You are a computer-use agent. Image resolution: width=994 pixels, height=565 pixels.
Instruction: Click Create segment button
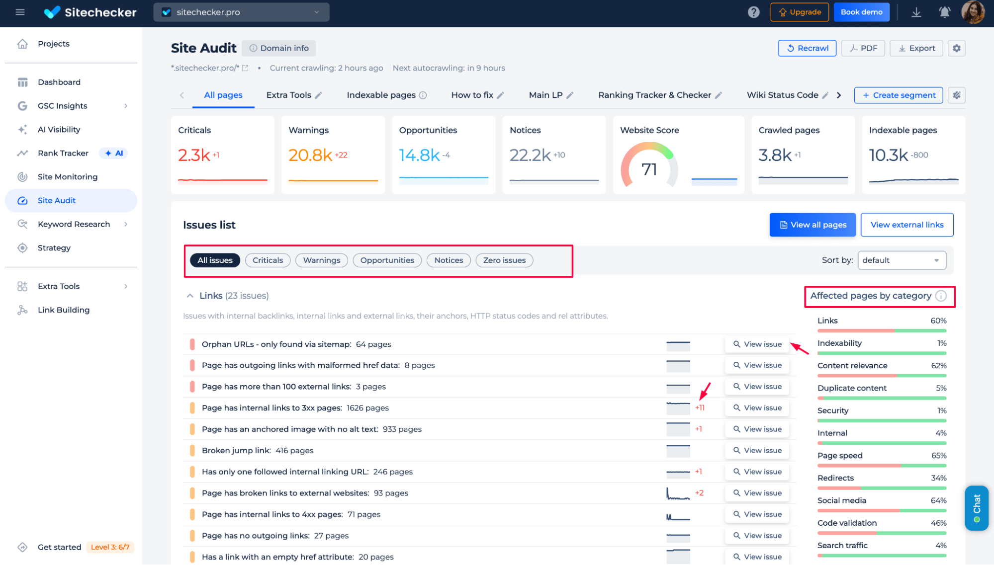(899, 95)
